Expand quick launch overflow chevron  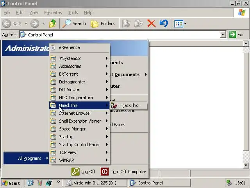click(58, 181)
